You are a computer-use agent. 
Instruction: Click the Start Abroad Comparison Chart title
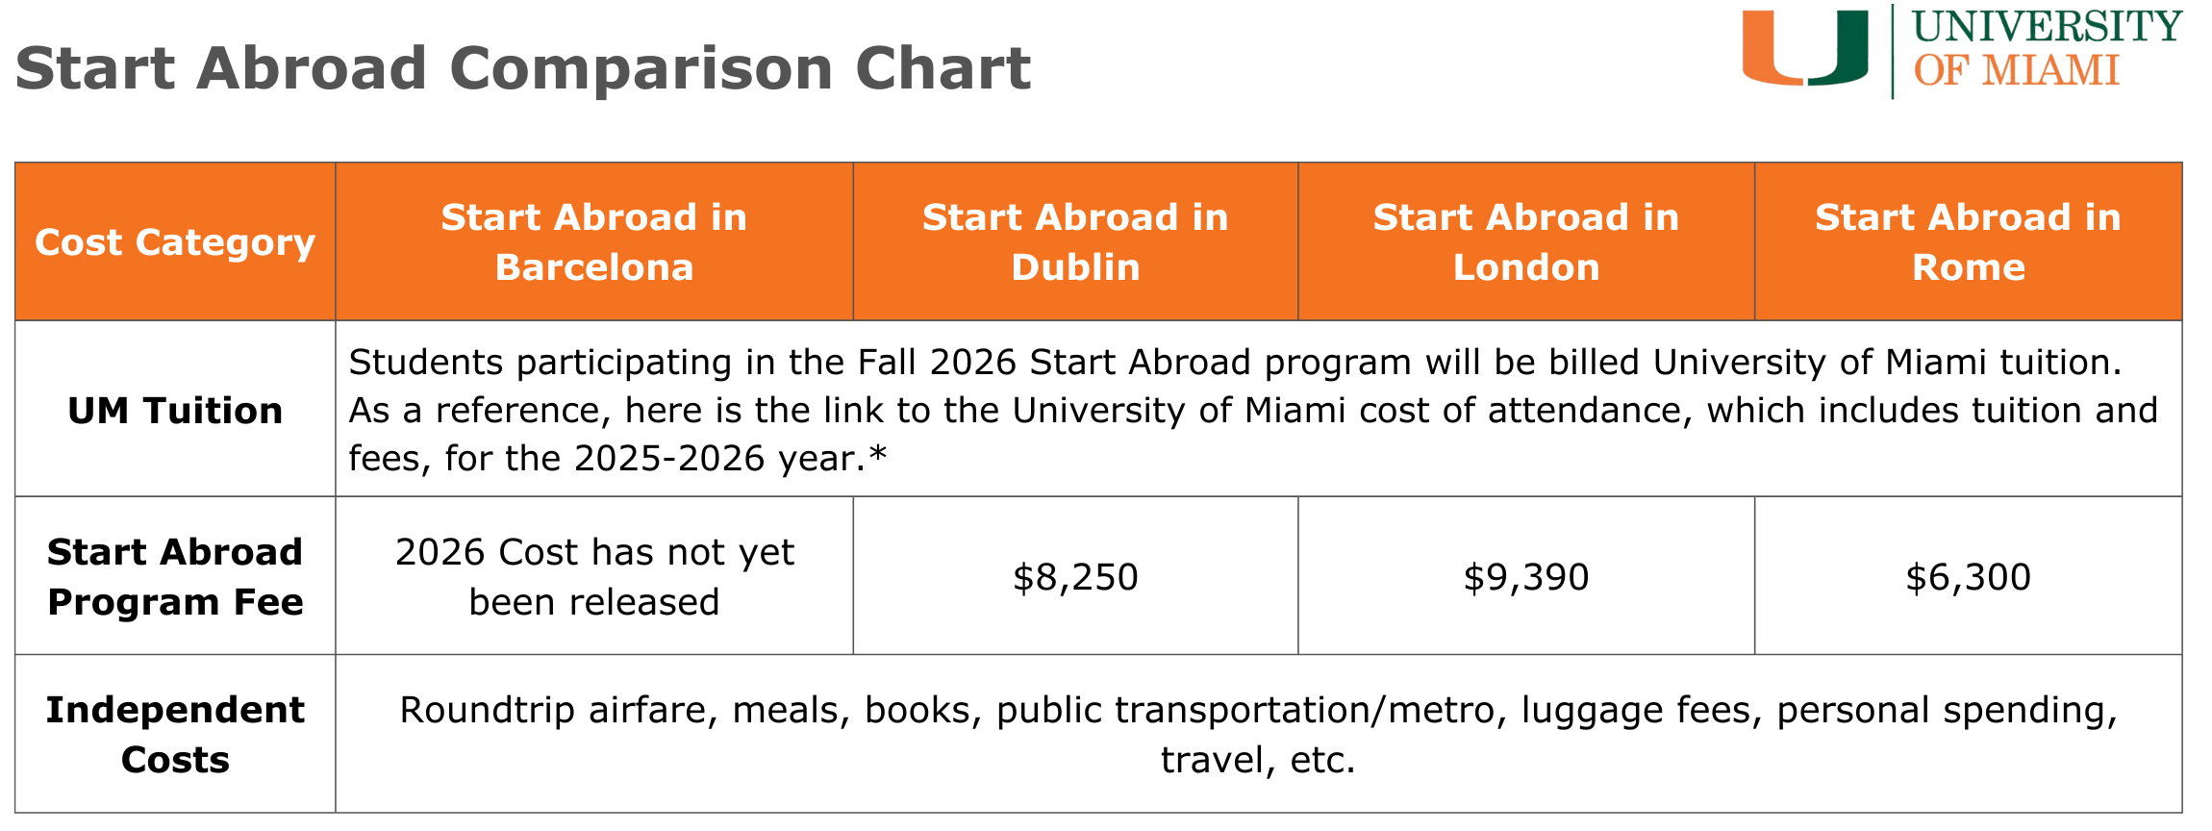[x=523, y=68]
